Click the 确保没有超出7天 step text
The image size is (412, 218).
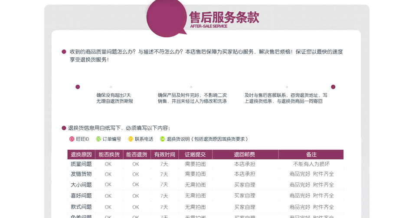click(114, 98)
